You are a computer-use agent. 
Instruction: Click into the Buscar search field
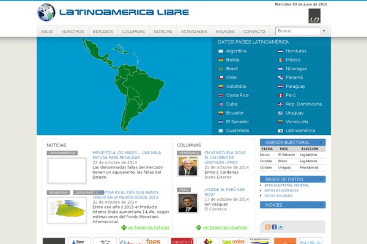pyautogui.click(x=298, y=30)
